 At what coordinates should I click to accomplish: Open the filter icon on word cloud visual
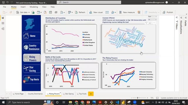(146, 23)
